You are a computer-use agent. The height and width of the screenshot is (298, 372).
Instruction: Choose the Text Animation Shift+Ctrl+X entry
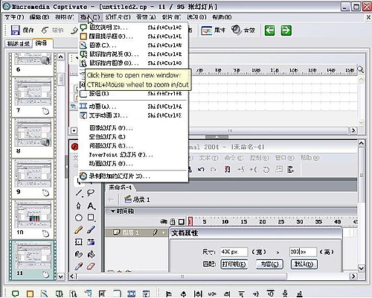[x=133, y=115]
